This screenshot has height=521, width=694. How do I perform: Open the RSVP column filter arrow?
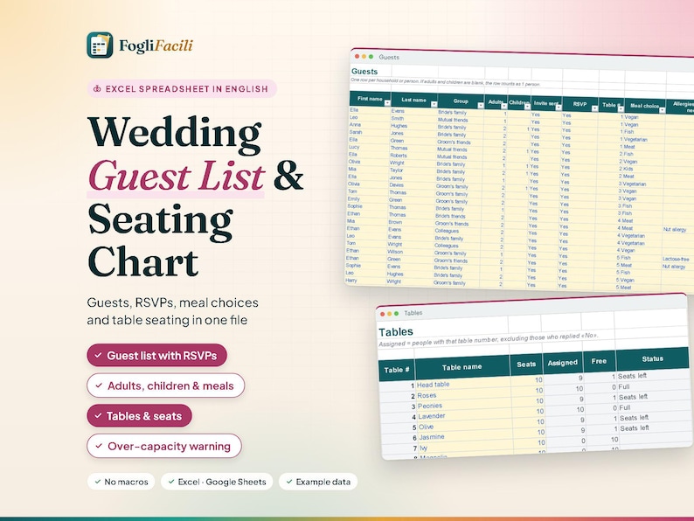click(x=594, y=108)
